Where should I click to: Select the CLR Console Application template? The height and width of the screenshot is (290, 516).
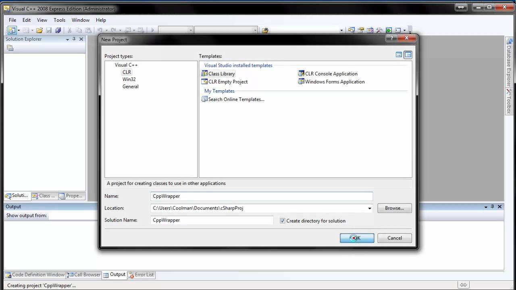point(328,74)
